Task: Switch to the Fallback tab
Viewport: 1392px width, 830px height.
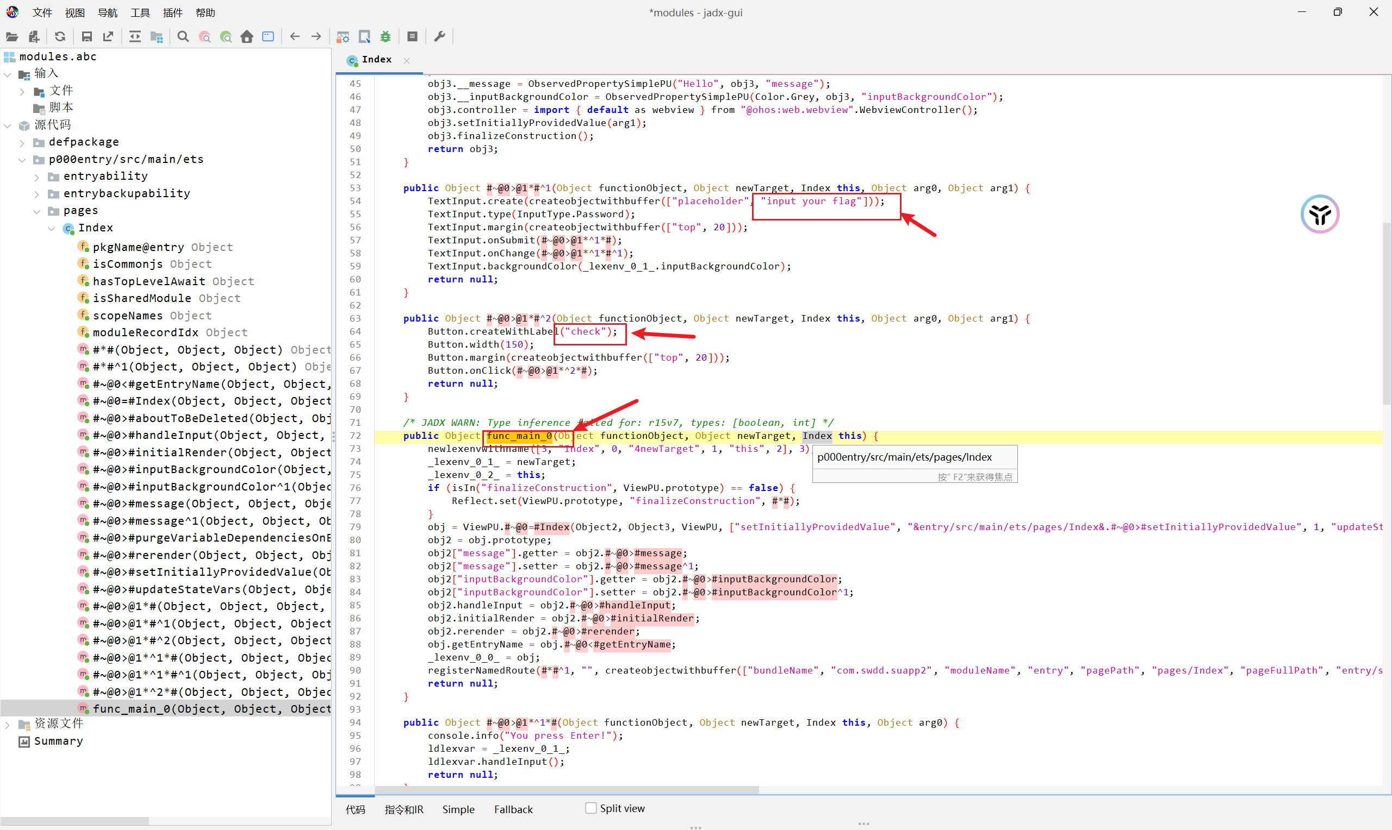Action: [513, 809]
